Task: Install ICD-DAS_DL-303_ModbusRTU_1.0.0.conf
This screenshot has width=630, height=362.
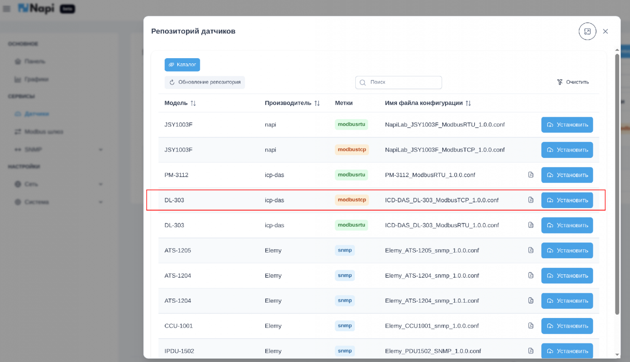Action: point(567,225)
